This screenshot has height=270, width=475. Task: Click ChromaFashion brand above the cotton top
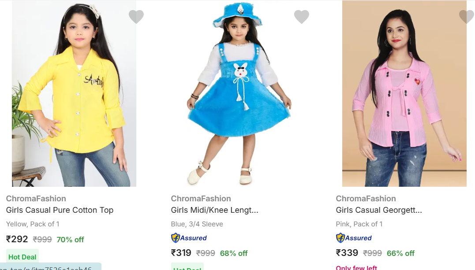click(36, 199)
